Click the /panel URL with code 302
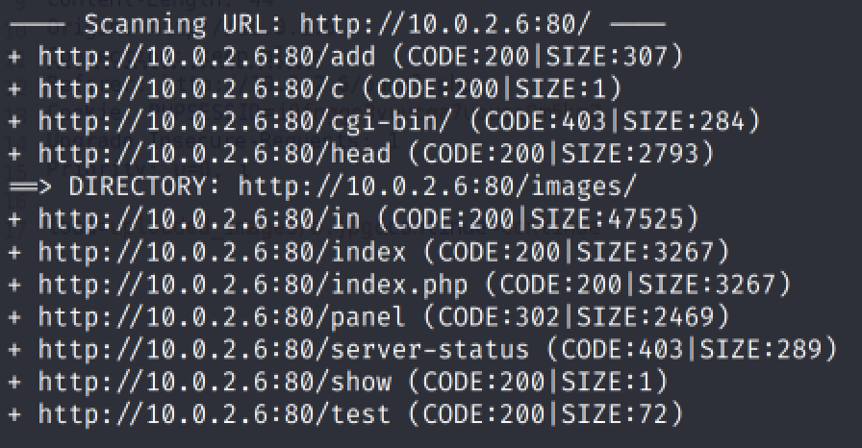This screenshot has width=862, height=448. coord(222,317)
